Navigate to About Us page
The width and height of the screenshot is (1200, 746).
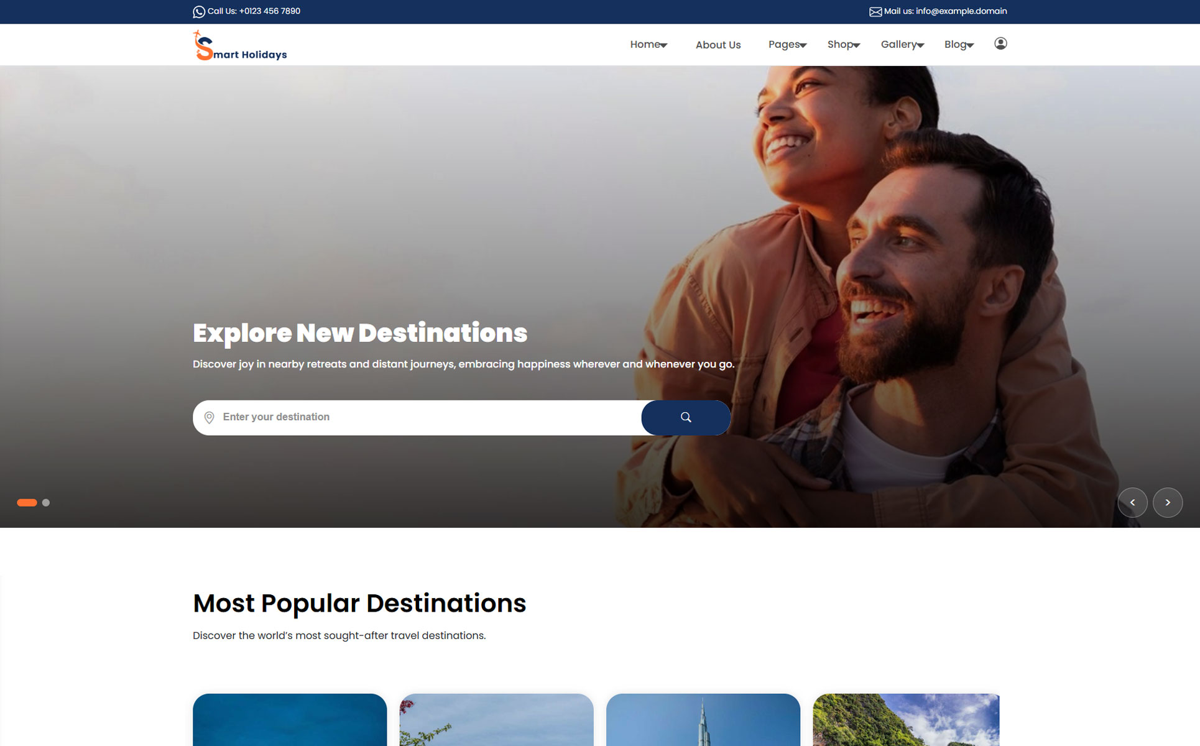point(718,45)
